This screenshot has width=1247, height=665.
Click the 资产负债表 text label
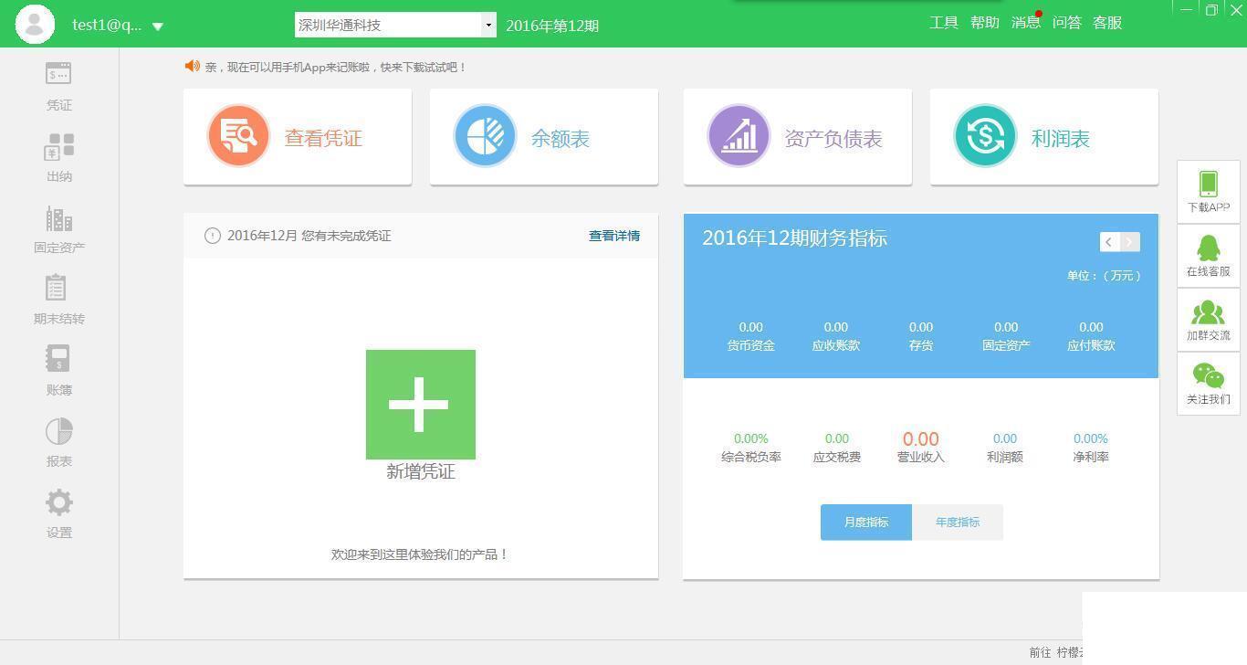click(833, 138)
